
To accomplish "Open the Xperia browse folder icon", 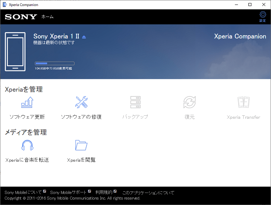I will (81, 145).
